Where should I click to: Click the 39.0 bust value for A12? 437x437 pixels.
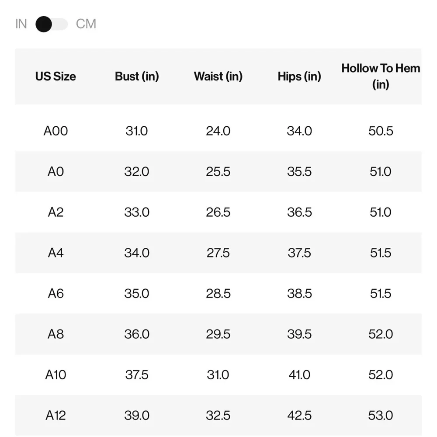click(137, 416)
